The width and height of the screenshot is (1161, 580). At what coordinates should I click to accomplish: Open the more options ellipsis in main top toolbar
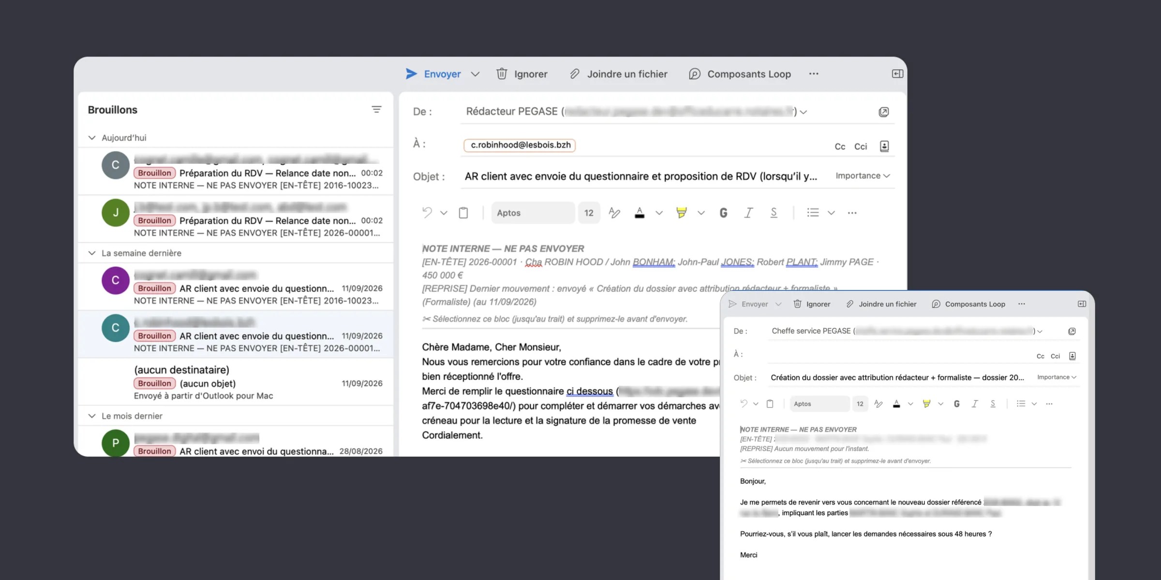point(814,74)
